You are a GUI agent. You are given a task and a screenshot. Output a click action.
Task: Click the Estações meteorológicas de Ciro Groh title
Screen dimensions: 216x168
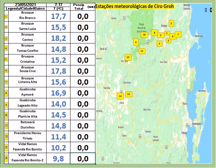tap(135, 6)
